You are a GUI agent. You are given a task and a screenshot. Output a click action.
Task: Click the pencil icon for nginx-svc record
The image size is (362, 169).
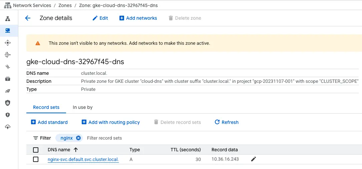tap(254, 159)
